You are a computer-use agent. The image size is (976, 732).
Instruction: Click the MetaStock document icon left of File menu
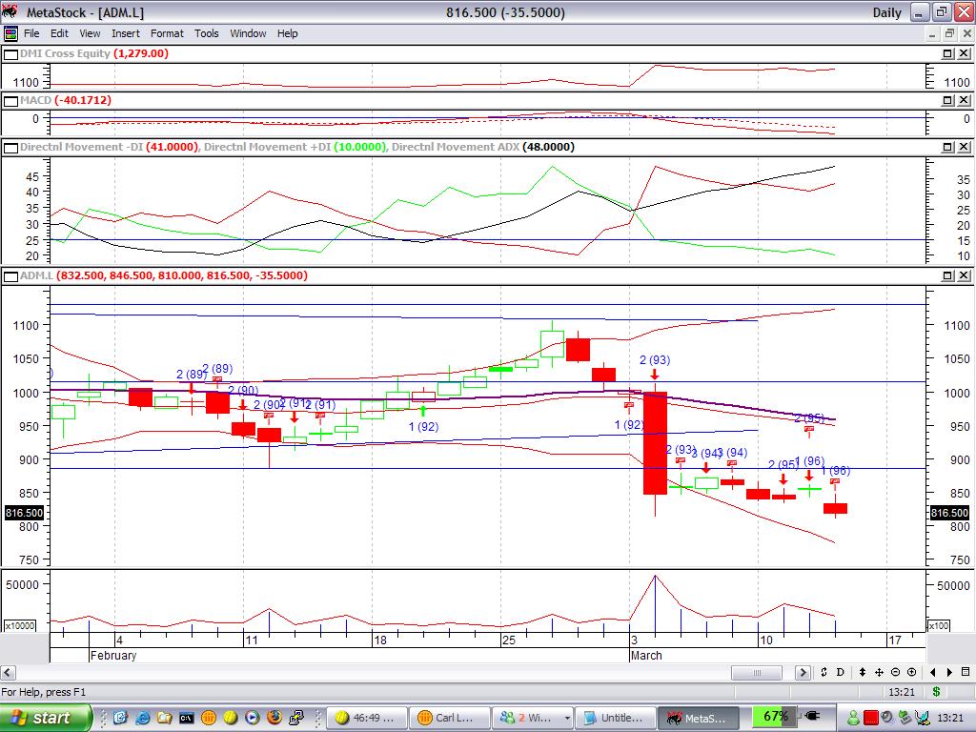click(x=10, y=33)
